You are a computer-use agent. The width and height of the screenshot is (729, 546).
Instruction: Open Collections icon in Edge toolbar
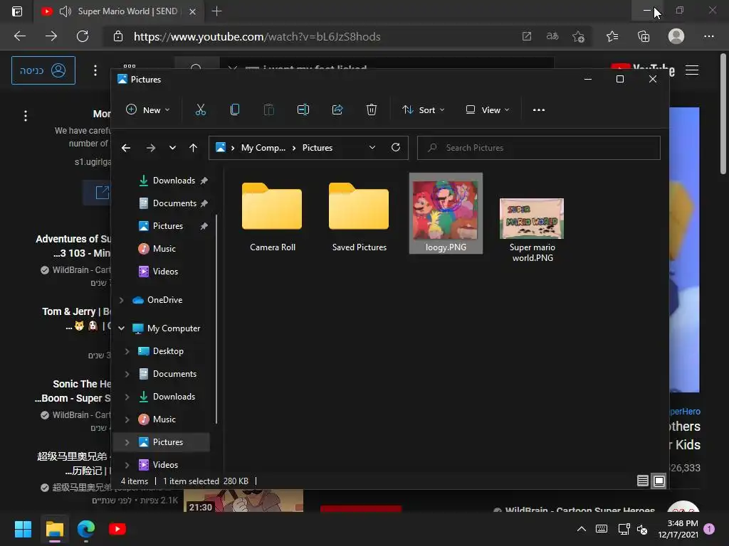[644, 36]
